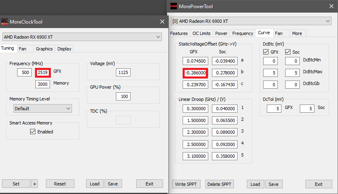Screen dimensions: 338x194
Task: Select Curve tab in MorePowerTool
Action: 264,33
